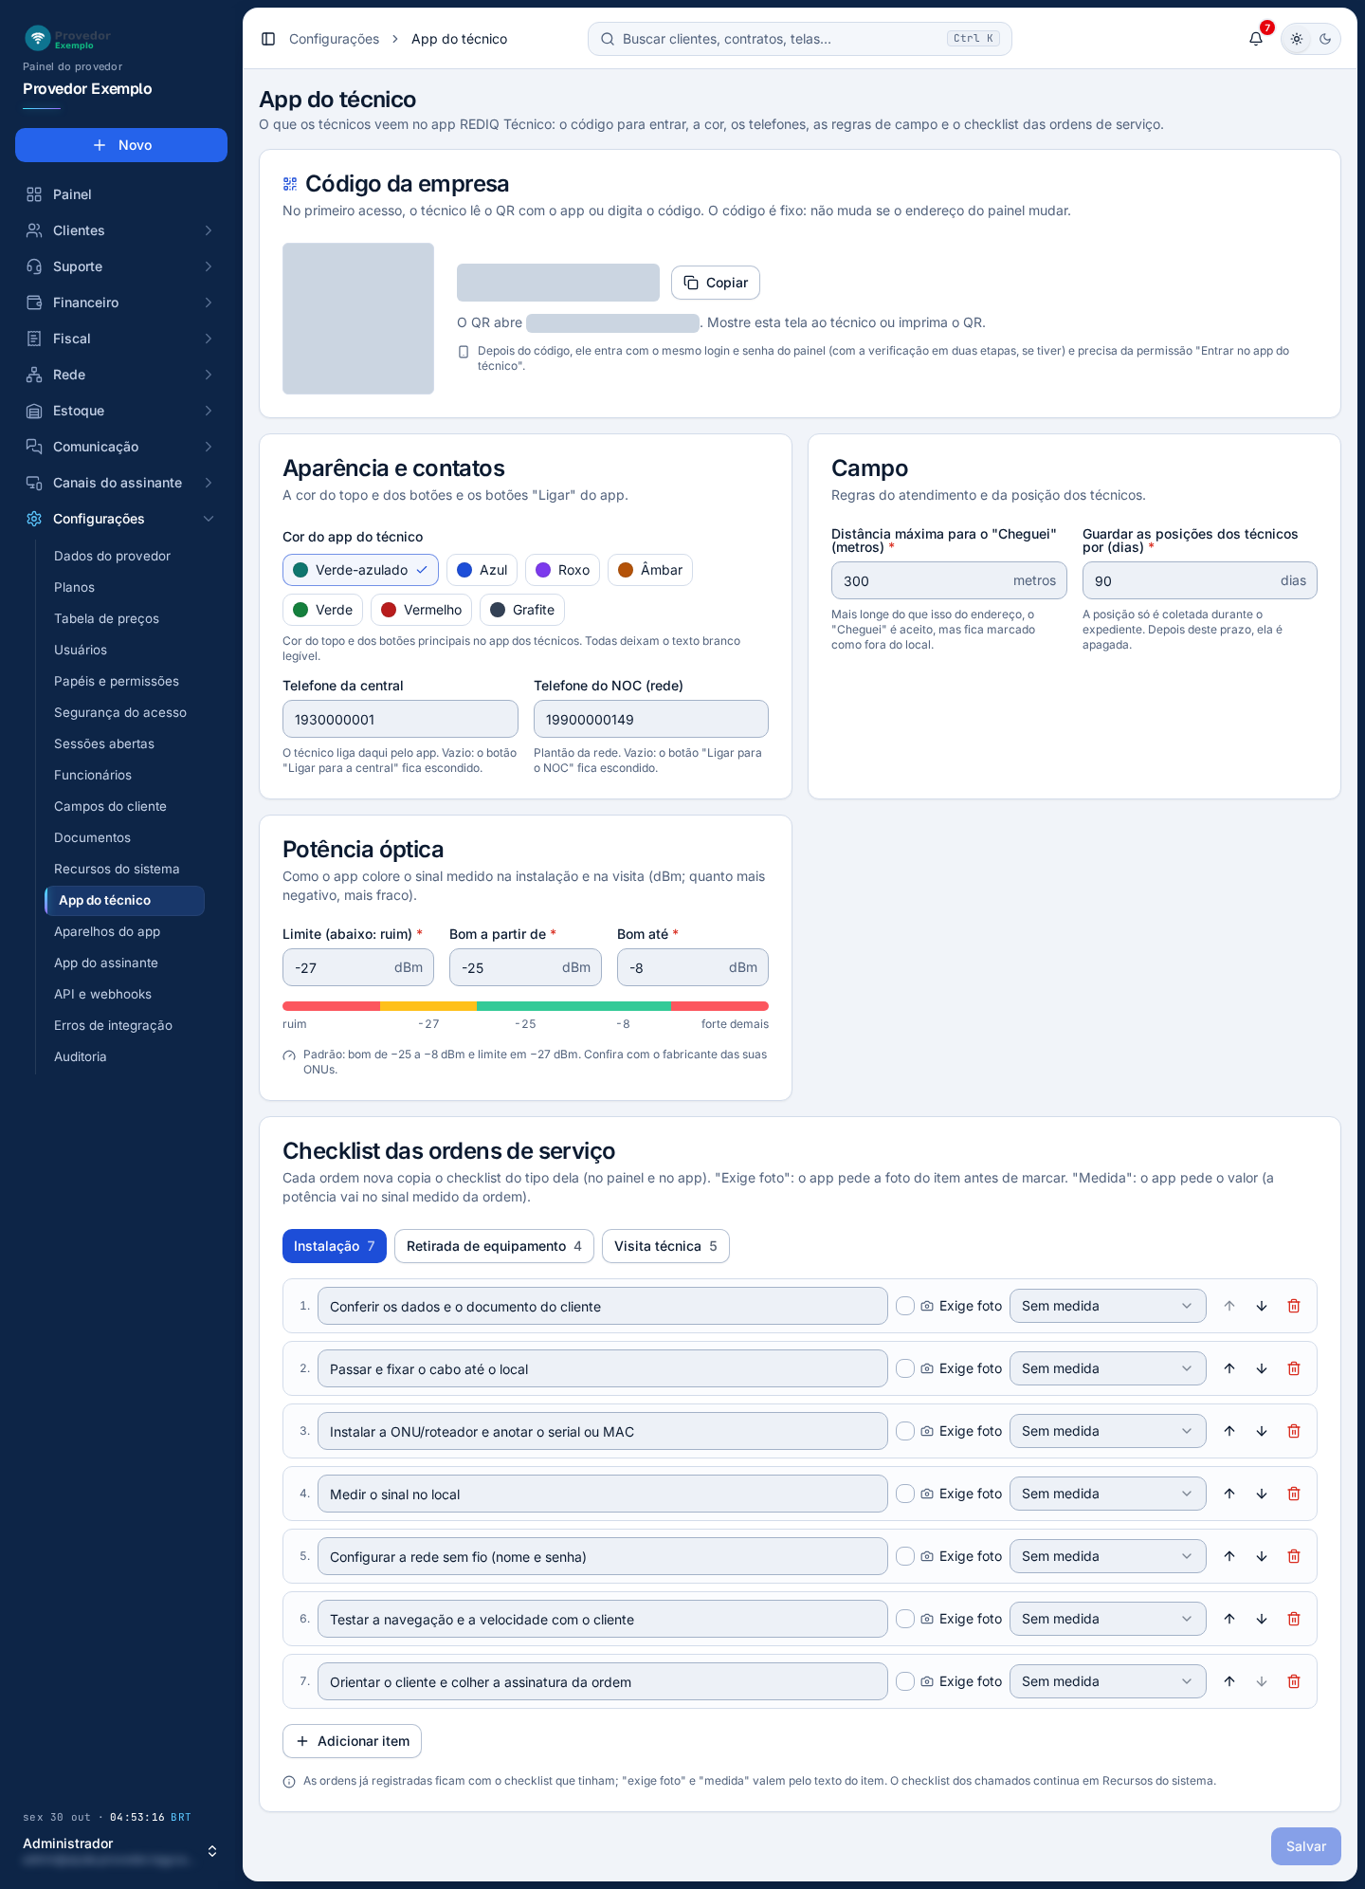Switch to light theme sun icon

pyautogui.click(x=1297, y=39)
